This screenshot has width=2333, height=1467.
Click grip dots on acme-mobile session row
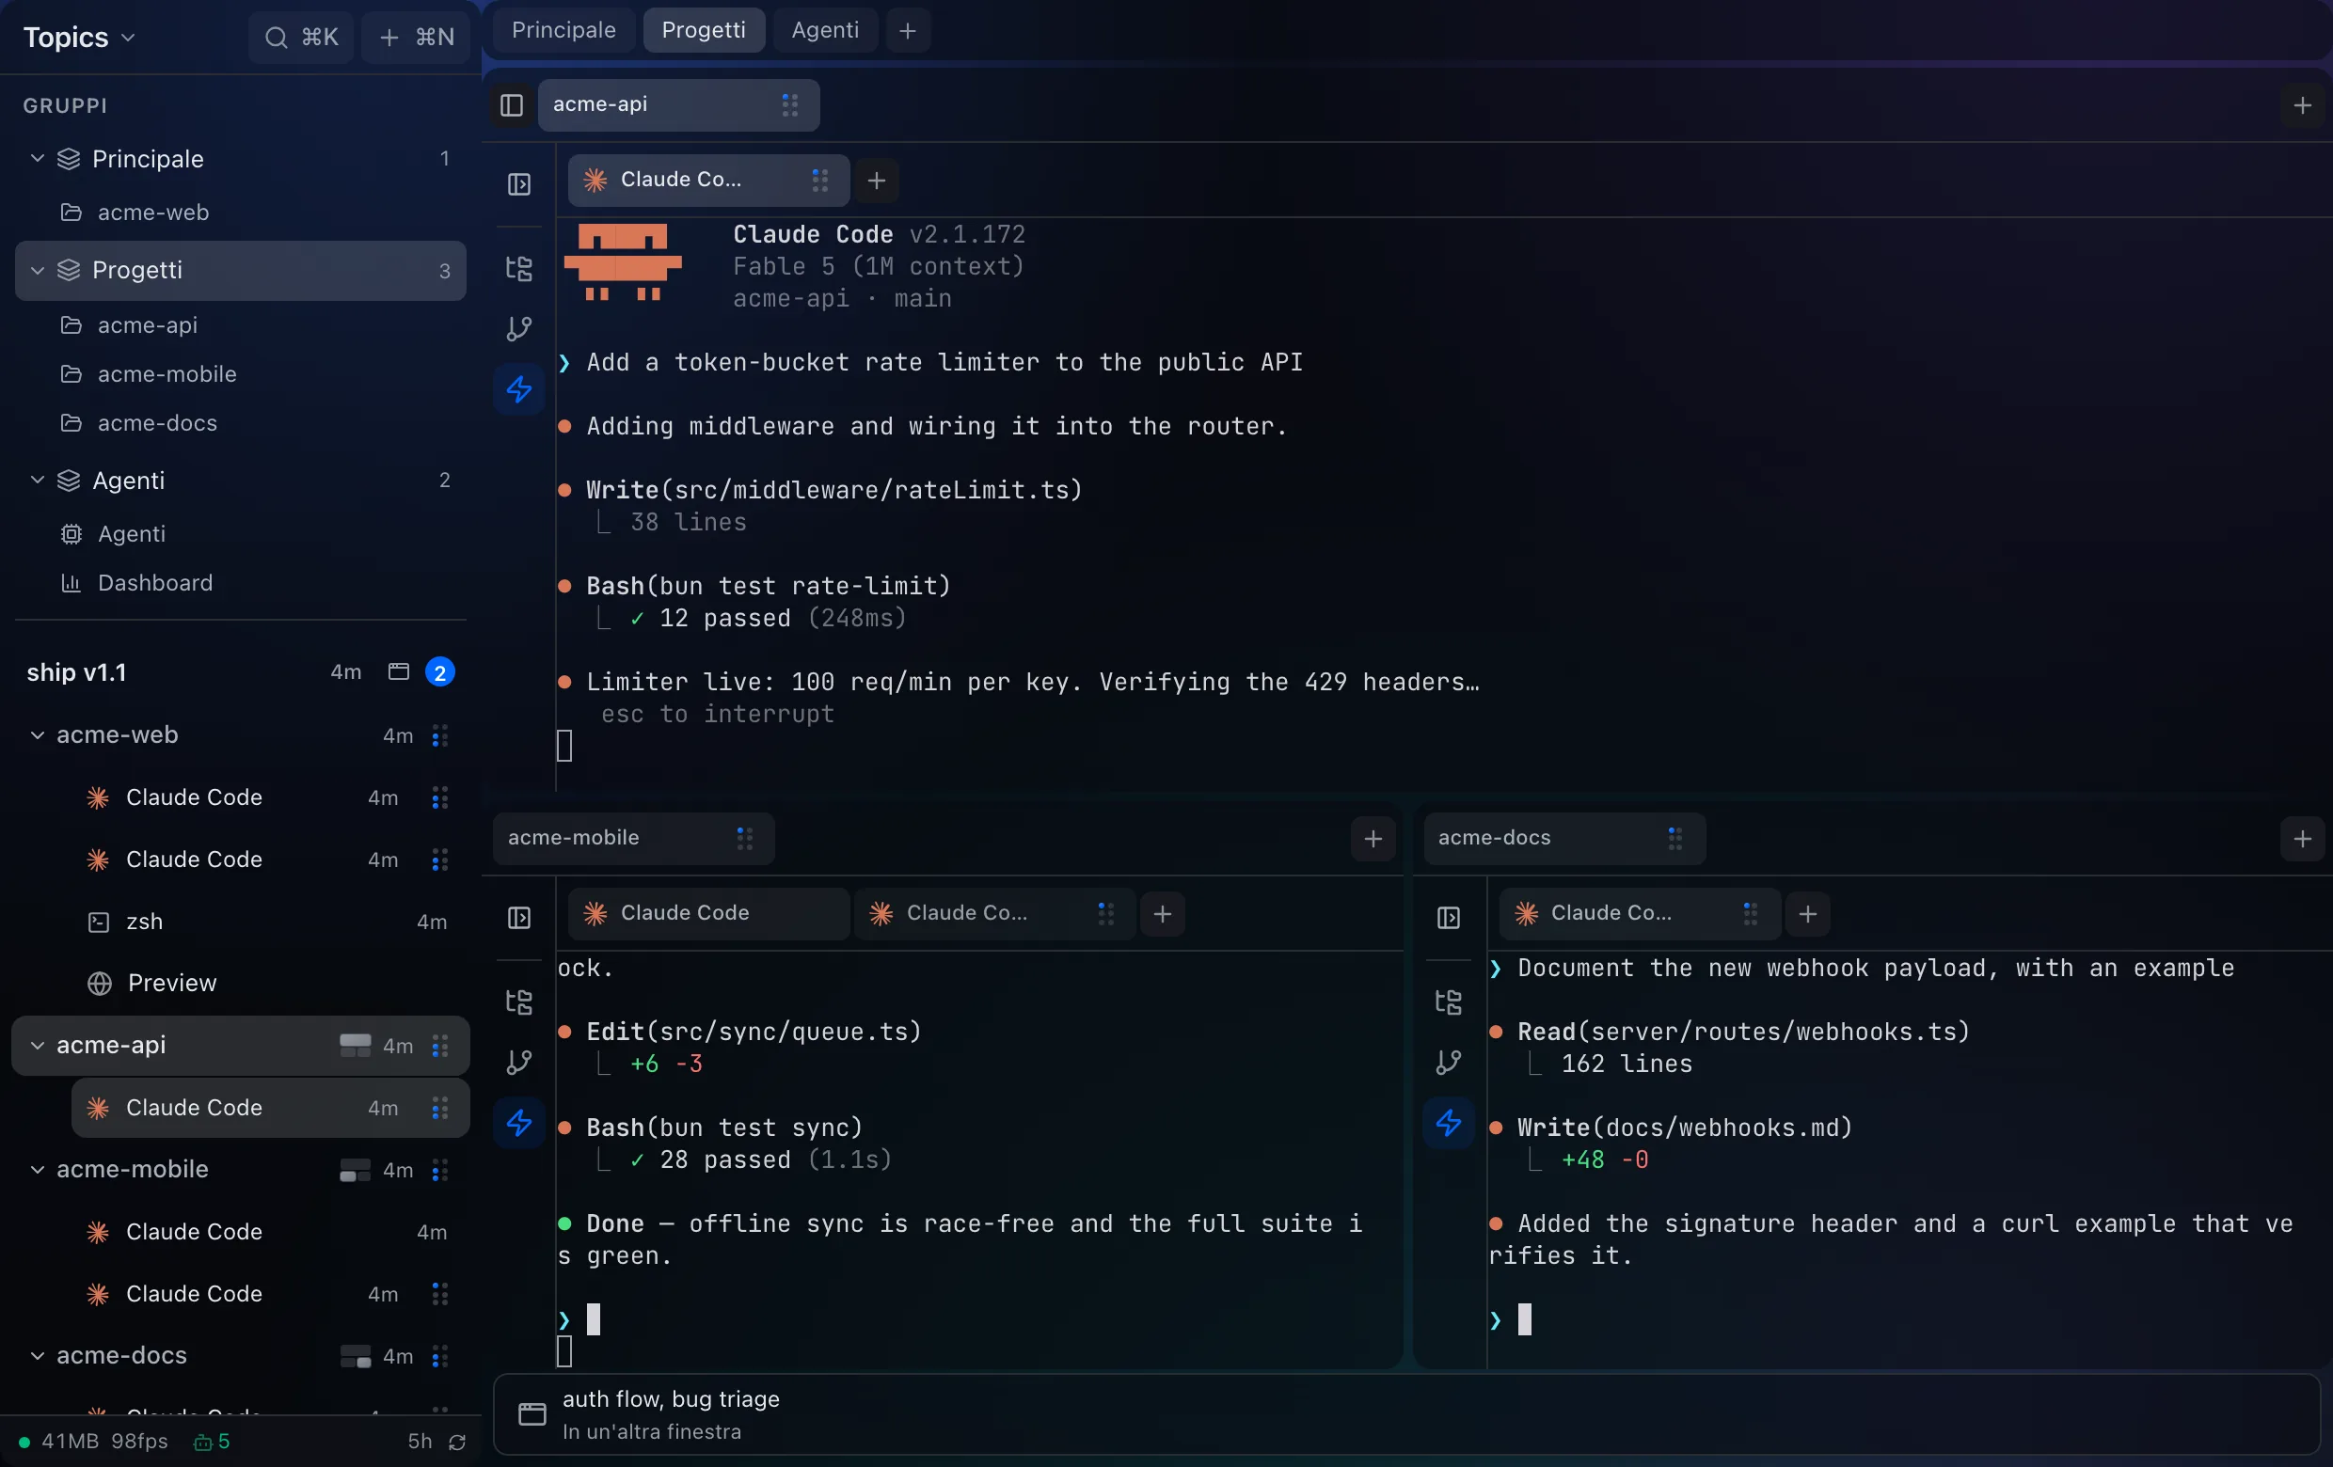(x=440, y=1171)
